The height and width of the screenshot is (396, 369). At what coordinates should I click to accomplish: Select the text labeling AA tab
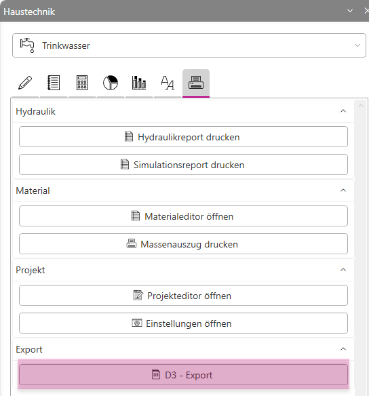click(x=168, y=83)
